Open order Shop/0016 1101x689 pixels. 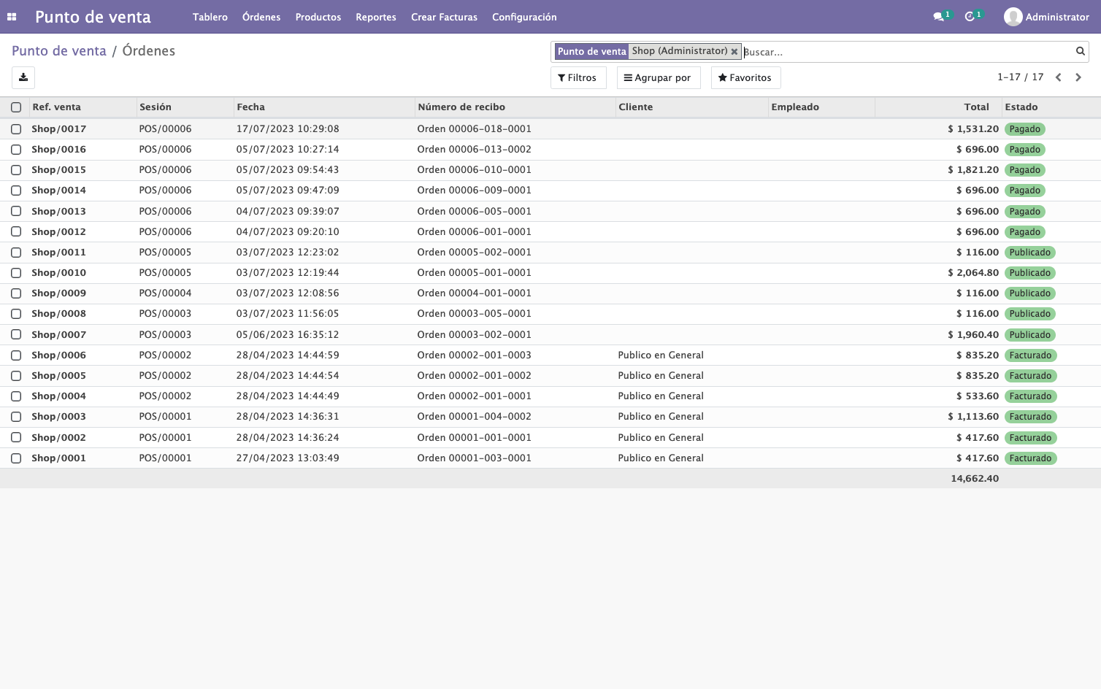pos(58,150)
